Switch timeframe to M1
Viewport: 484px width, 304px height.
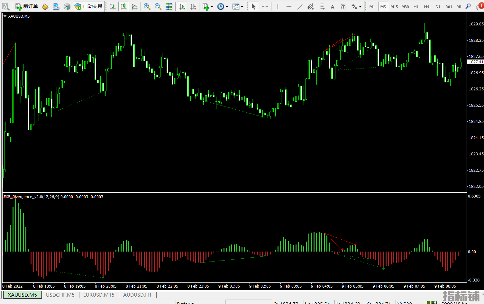tap(372, 6)
